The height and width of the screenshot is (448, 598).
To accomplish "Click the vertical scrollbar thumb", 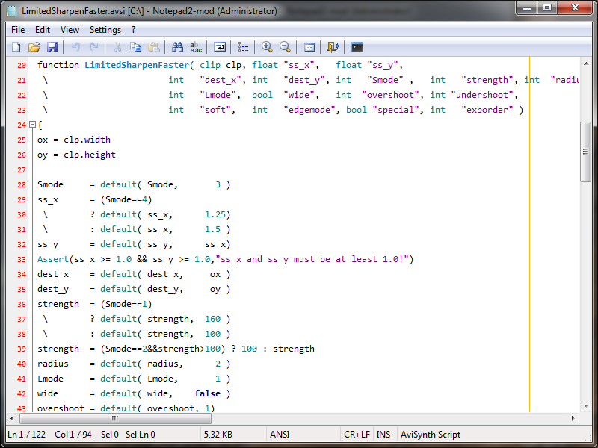I will coord(585,152).
